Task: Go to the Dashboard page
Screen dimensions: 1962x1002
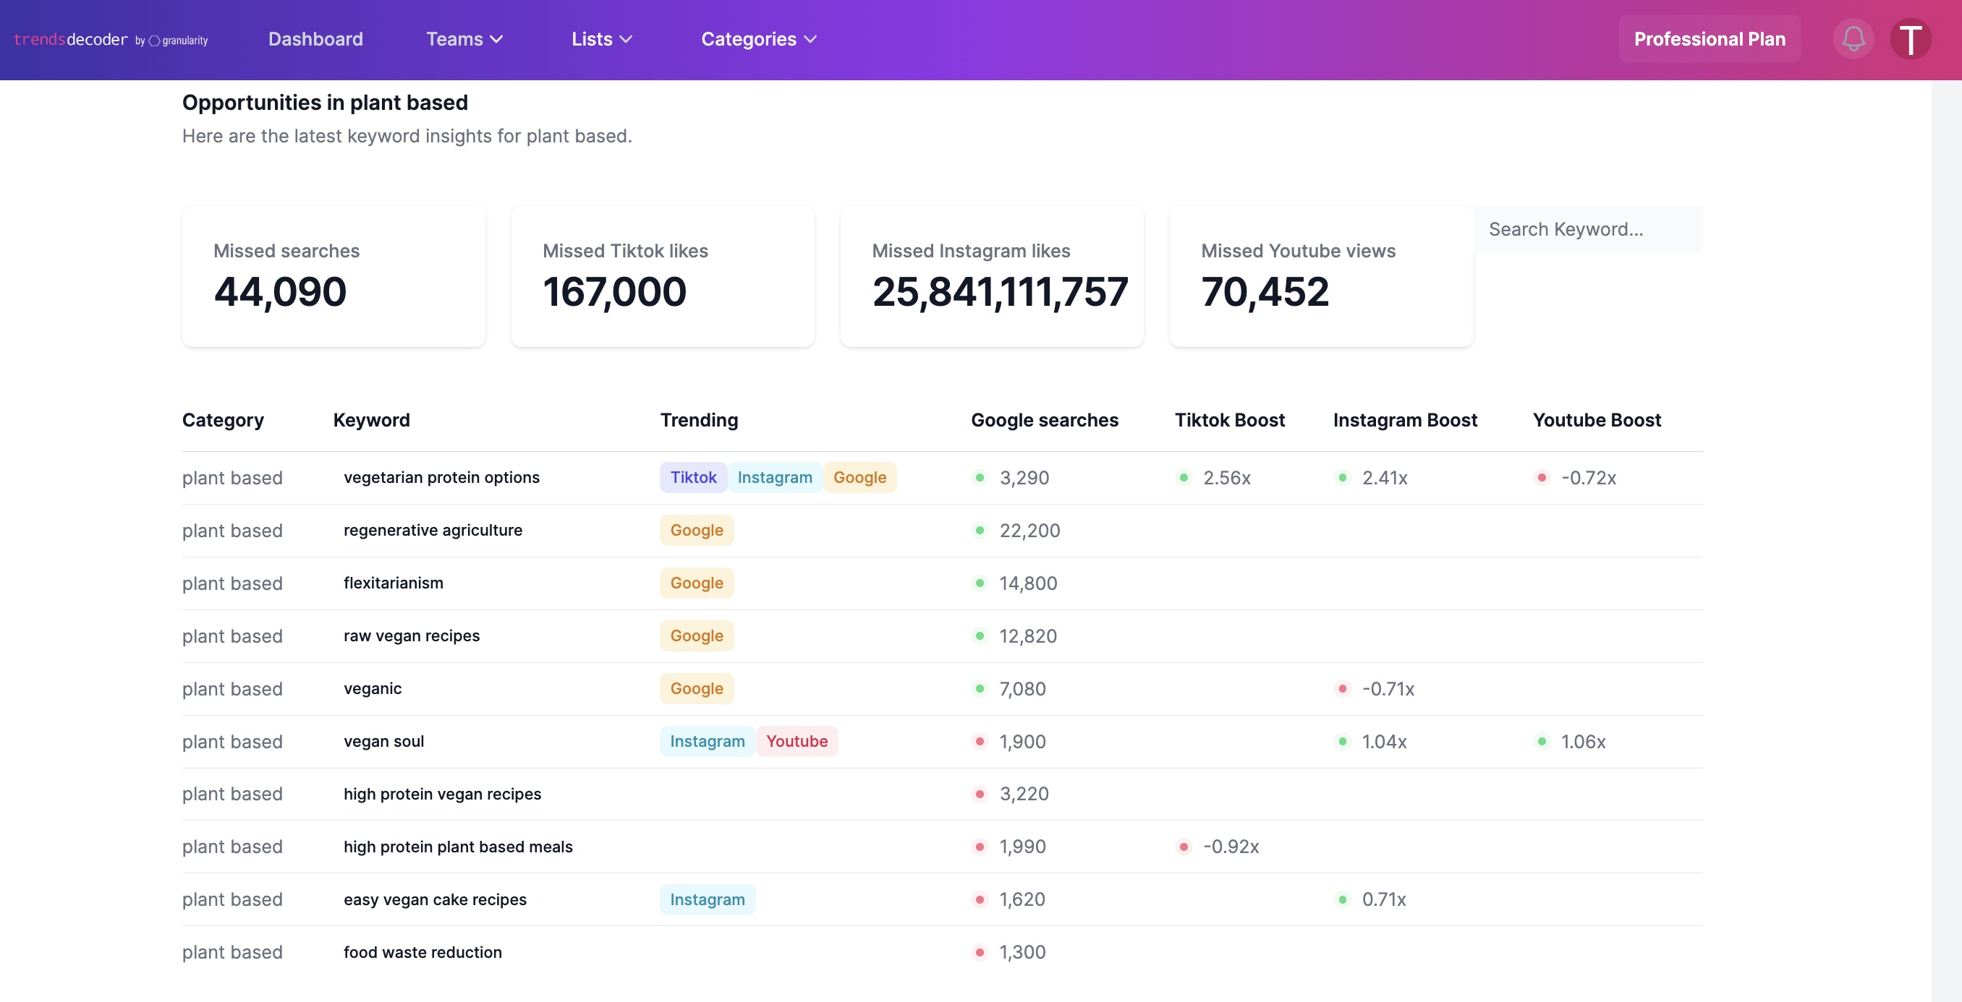Action: tap(315, 39)
